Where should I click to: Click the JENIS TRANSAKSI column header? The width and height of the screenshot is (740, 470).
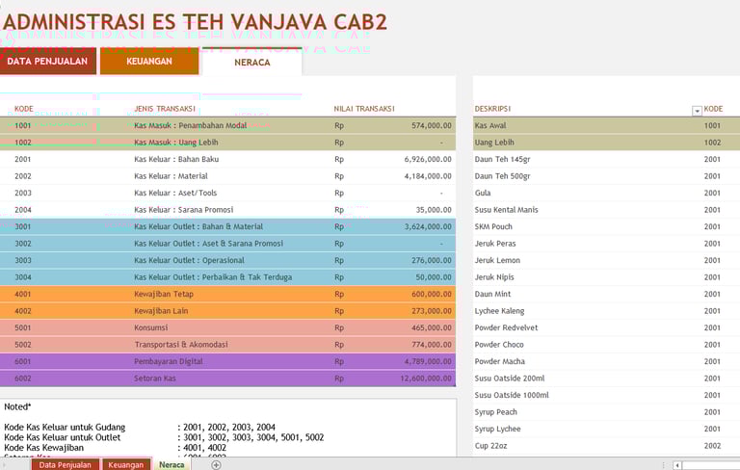165,109
